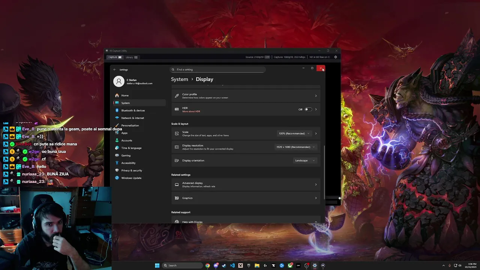
Task: Show hidden system tray icons
Action: [x=444, y=265]
